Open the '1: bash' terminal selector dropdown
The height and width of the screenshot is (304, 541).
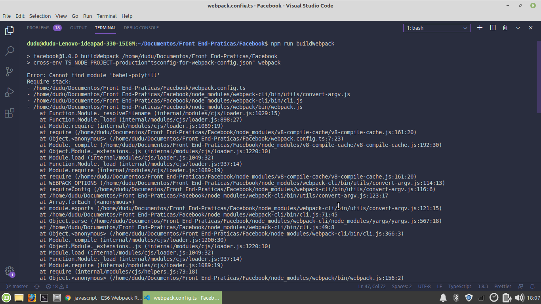[x=437, y=28]
